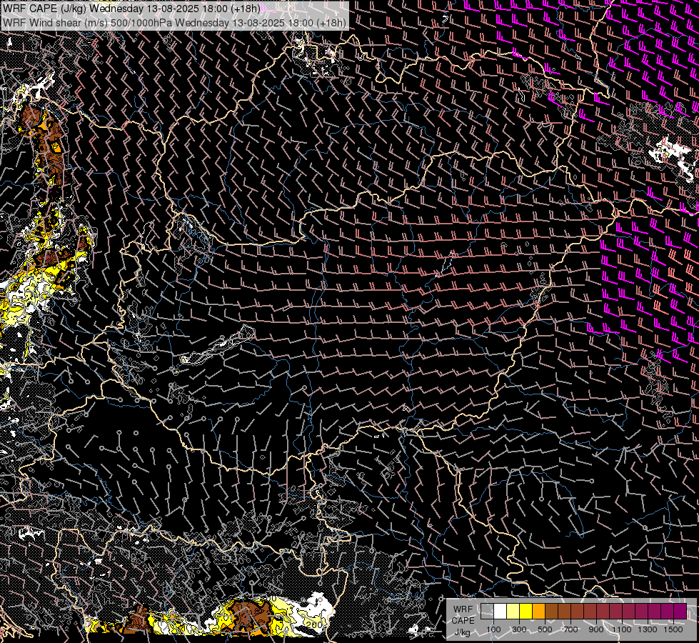The width and height of the screenshot is (699, 643).
Task: Select the orange swatch in the CAPE legend
Action: coord(538,611)
